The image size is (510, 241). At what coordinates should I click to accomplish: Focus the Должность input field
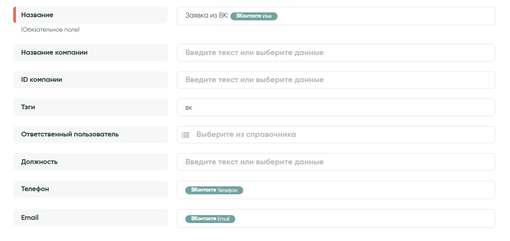[x=335, y=162]
